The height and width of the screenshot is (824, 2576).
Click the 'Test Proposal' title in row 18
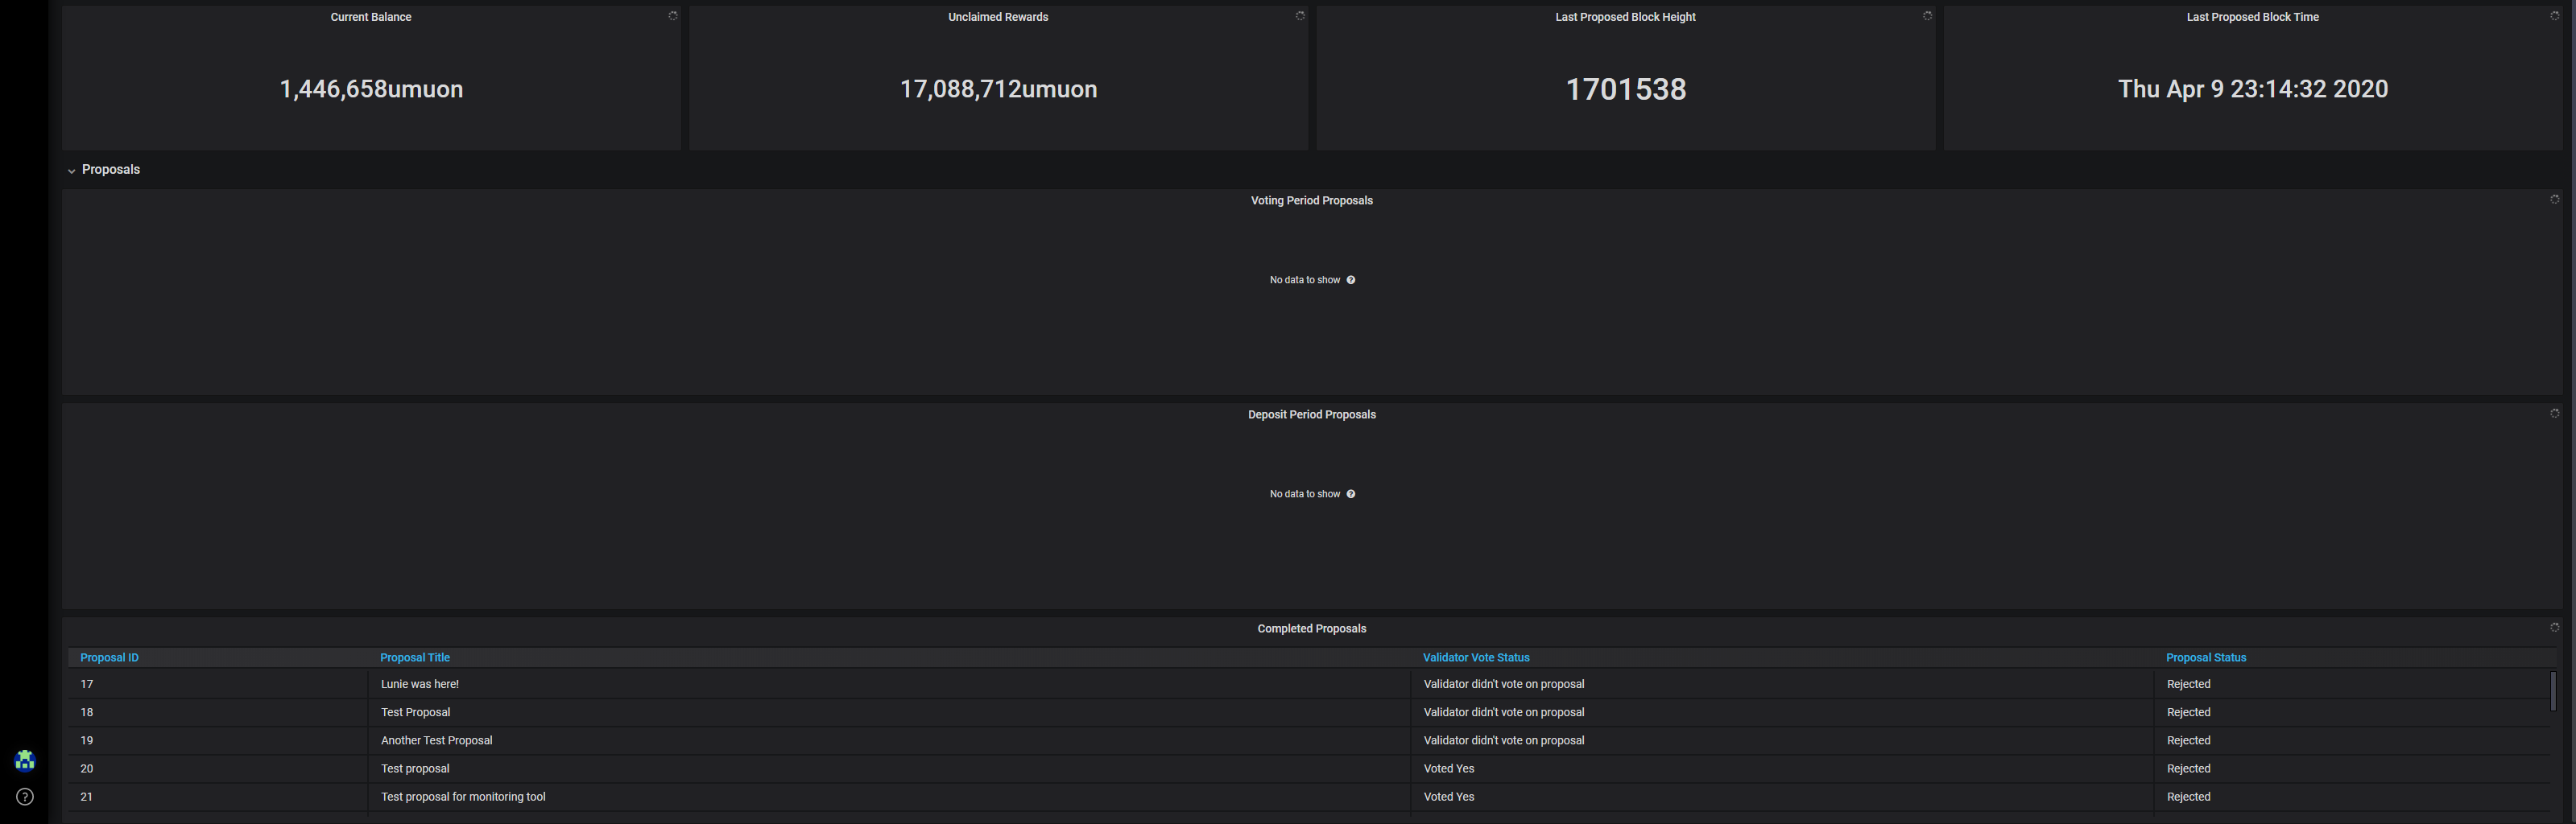(415, 712)
